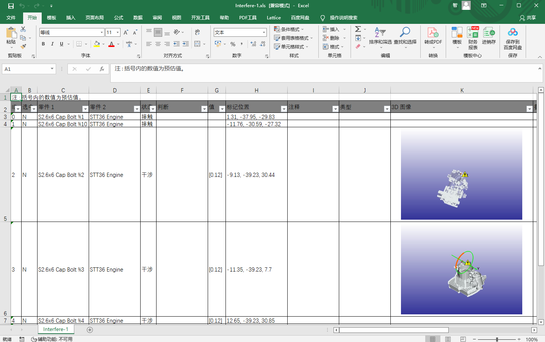
Task: Switch to page layout view icon
Action: tap(448, 339)
